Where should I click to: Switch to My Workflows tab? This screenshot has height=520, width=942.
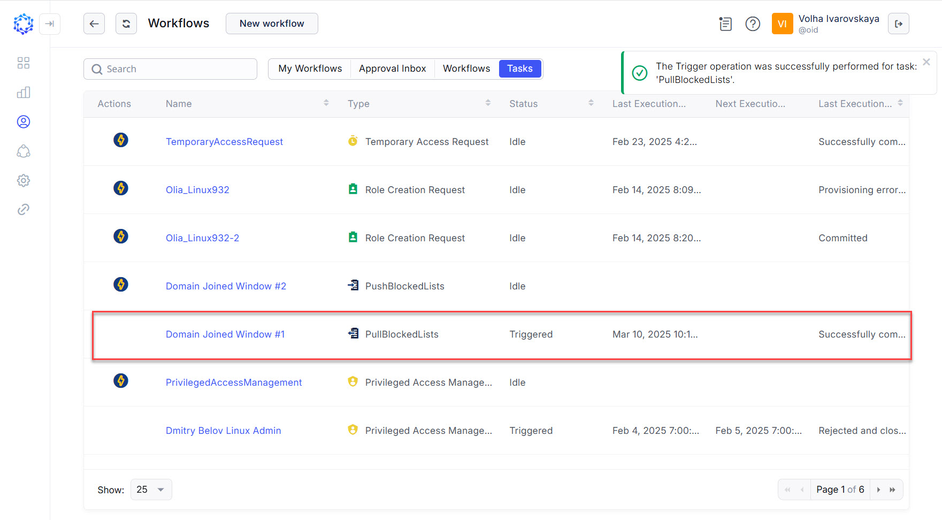(310, 68)
